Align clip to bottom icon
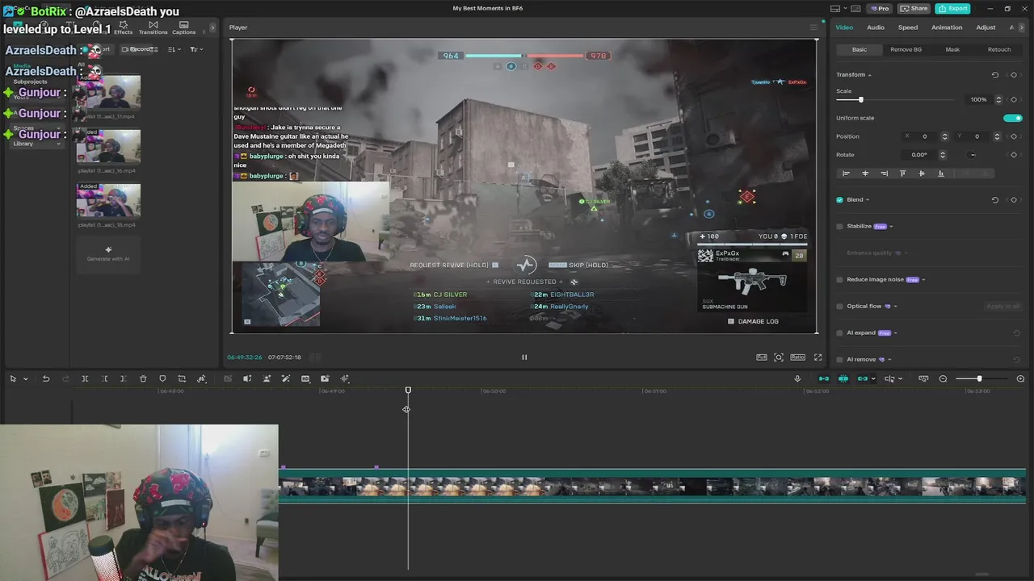The width and height of the screenshot is (1034, 581). click(x=940, y=173)
